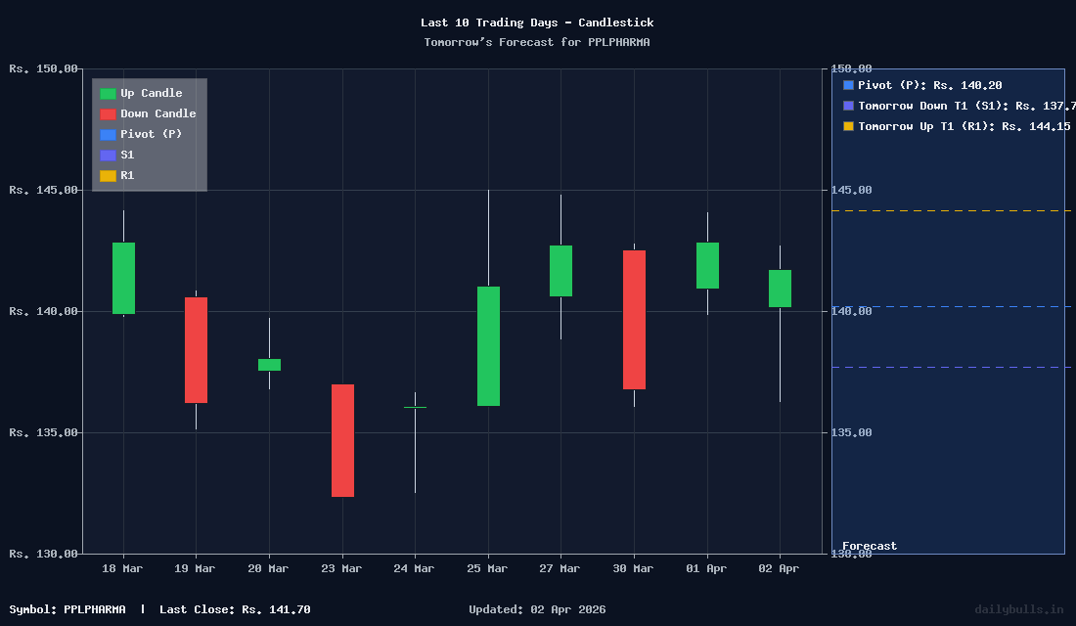This screenshot has height=626, width=1076.
Task: Open the dailybulls.in website link
Action: click(x=1019, y=608)
